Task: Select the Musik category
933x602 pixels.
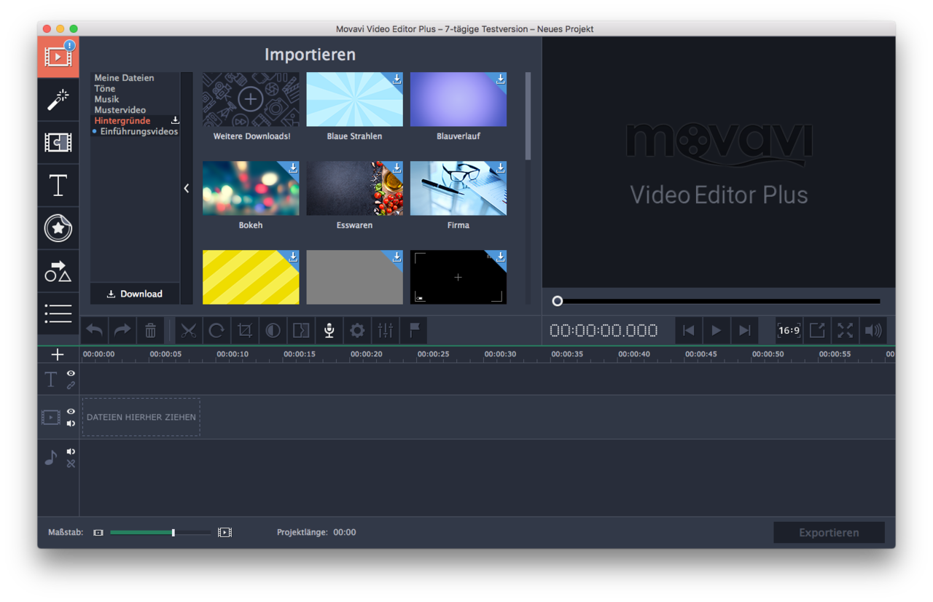Action: click(106, 99)
